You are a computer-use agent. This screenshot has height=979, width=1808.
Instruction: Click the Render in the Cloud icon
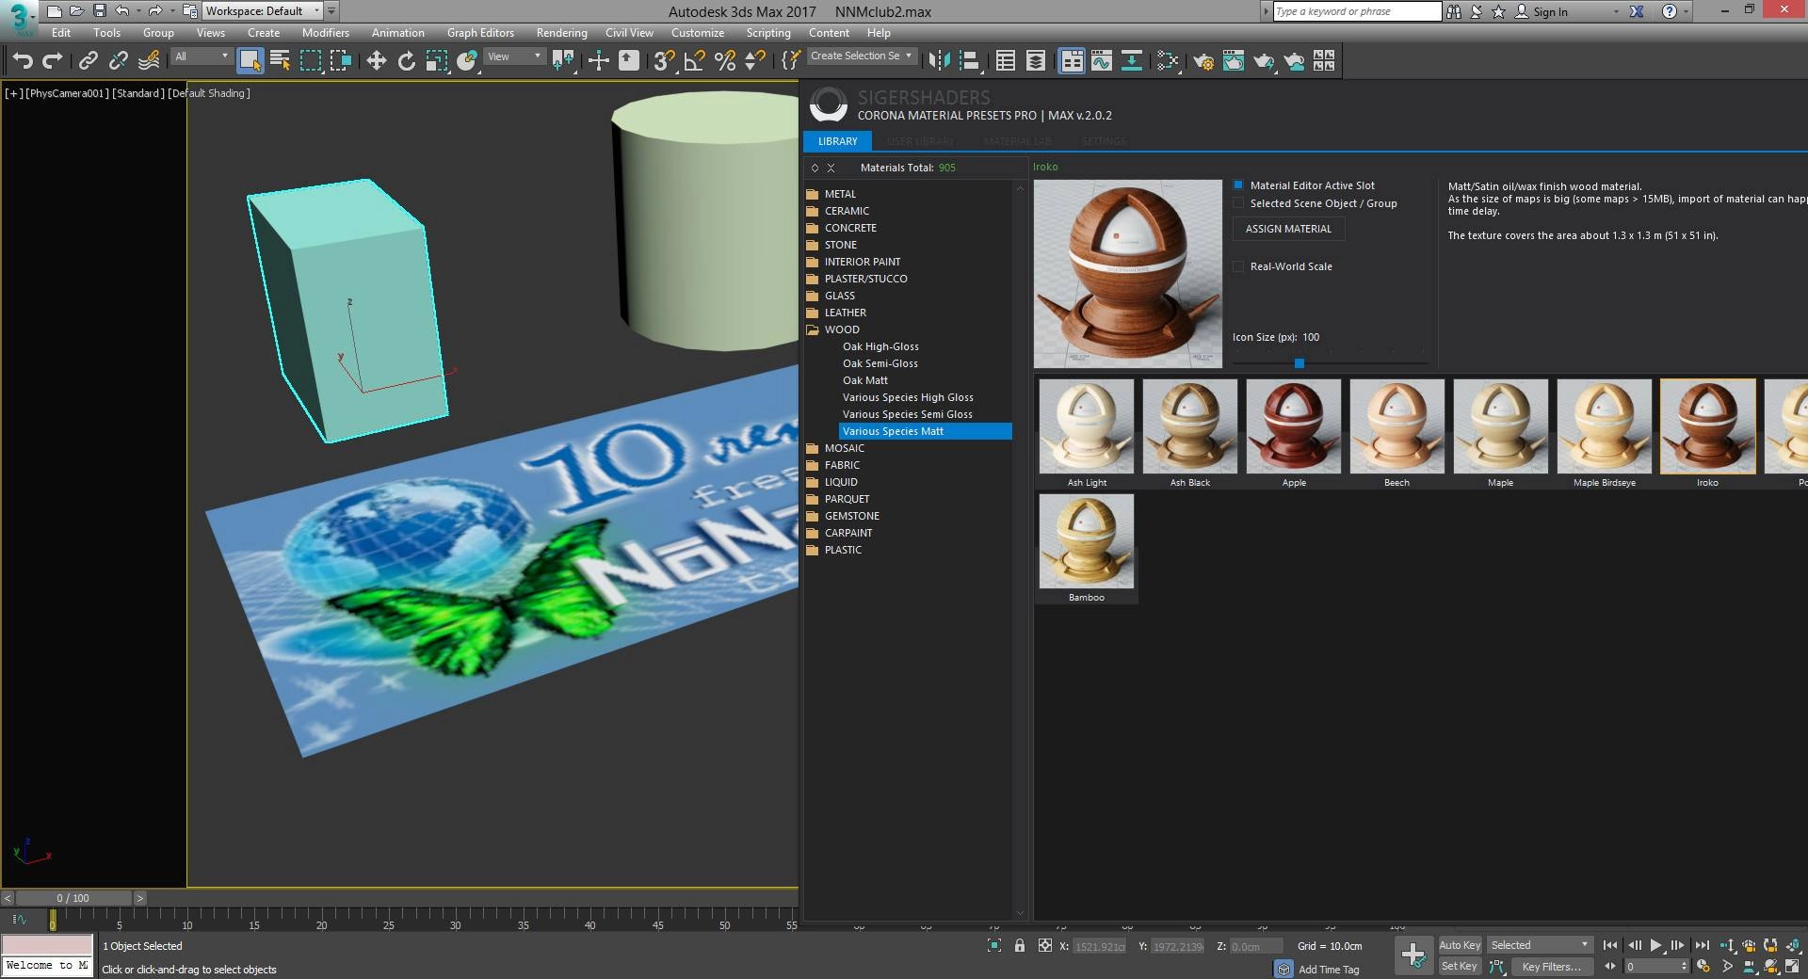[x=1295, y=61]
